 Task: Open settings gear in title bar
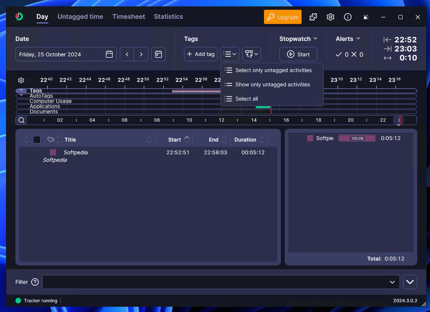click(x=330, y=17)
